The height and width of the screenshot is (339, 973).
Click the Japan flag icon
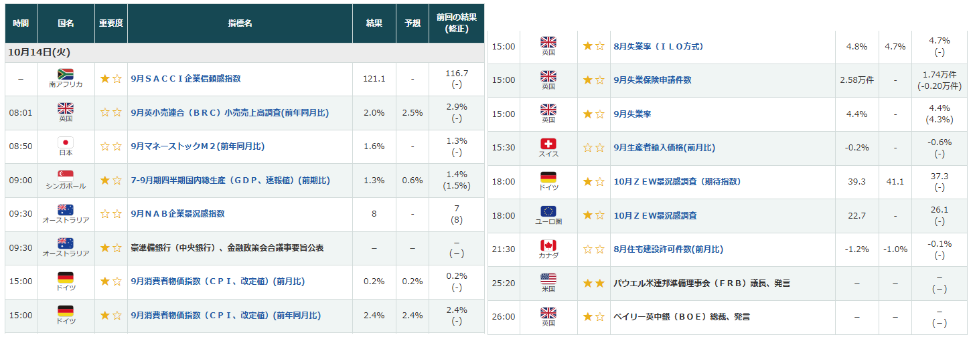[x=66, y=142]
